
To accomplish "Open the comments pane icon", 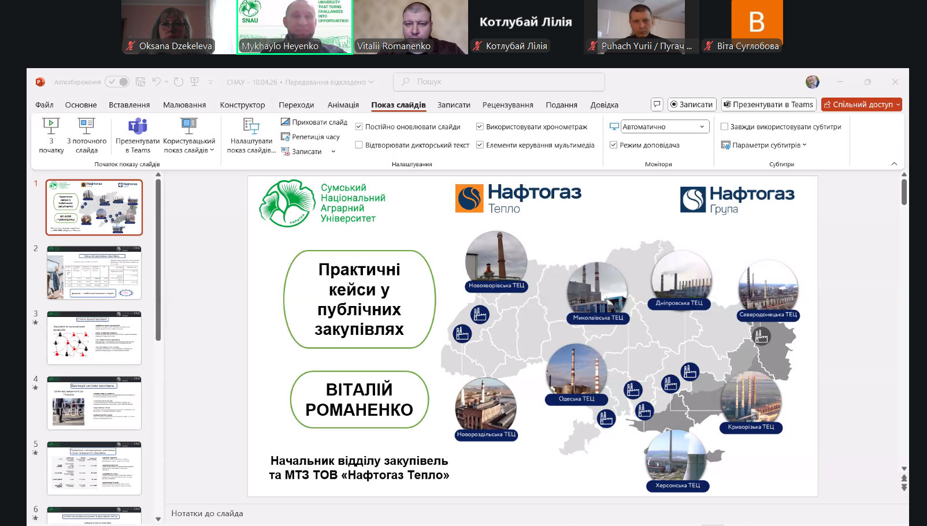I will pyautogui.click(x=657, y=105).
